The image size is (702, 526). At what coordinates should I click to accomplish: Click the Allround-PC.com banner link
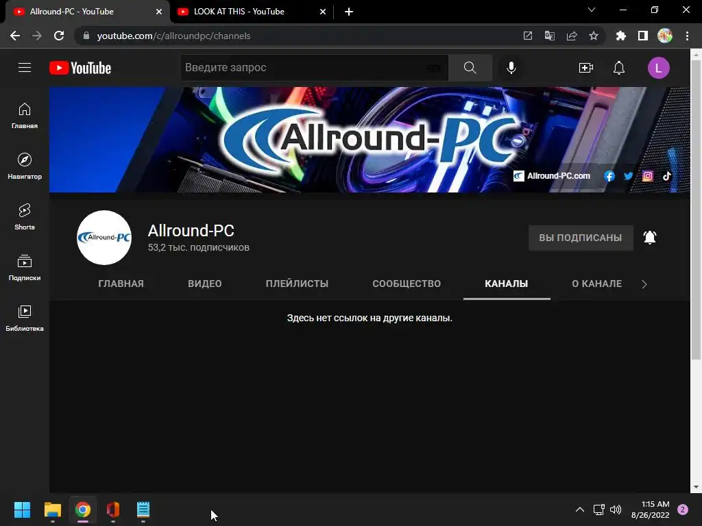click(552, 176)
